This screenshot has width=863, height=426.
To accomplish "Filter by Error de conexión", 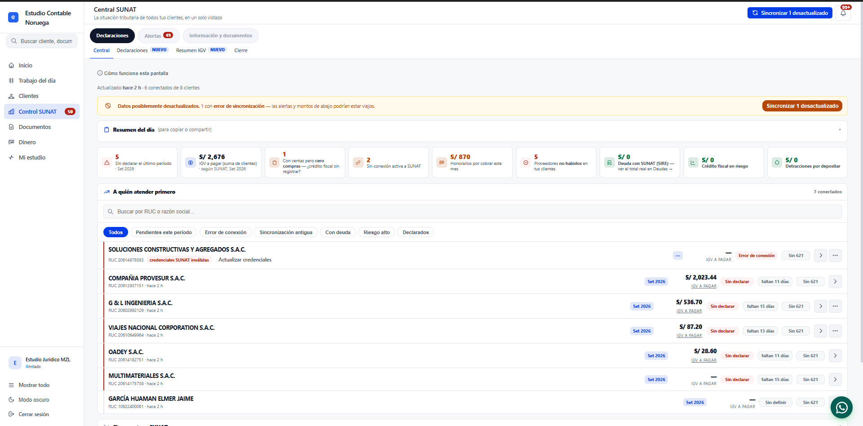I will click(x=226, y=232).
